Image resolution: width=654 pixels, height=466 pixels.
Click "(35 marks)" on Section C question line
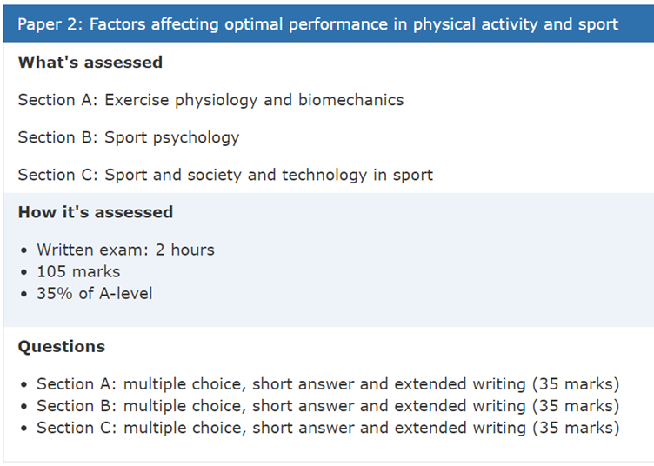tap(576, 428)
